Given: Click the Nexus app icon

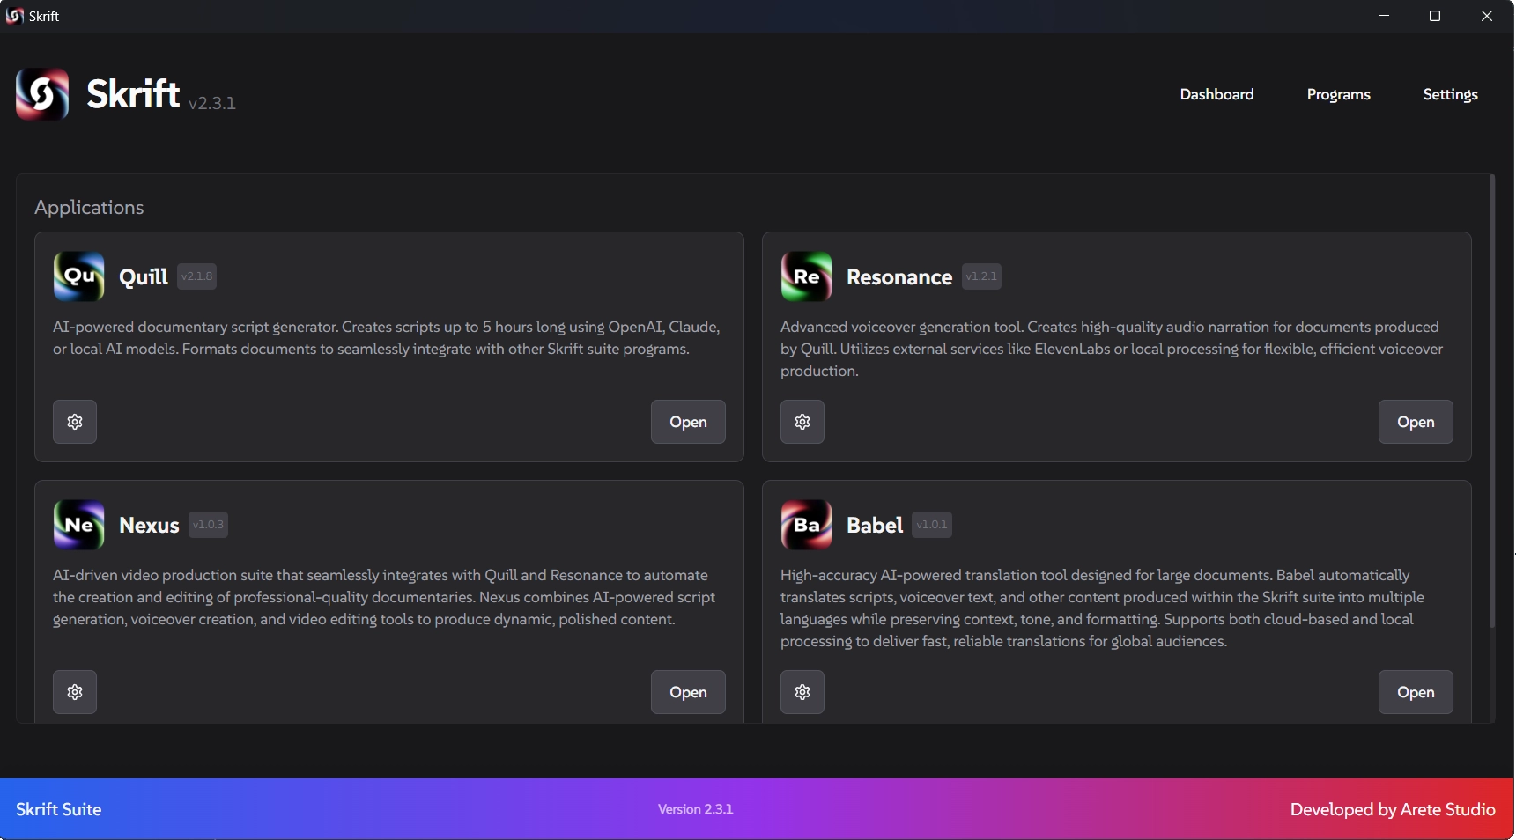Looking at the screenshot, I should (78, 525).
